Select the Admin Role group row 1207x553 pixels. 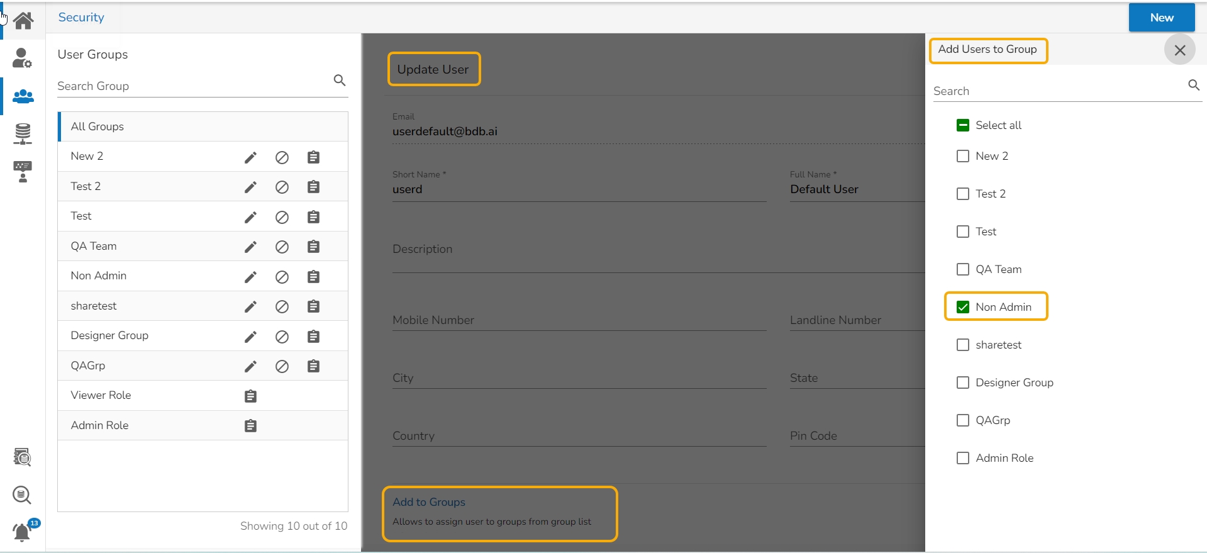pos(100,425)
